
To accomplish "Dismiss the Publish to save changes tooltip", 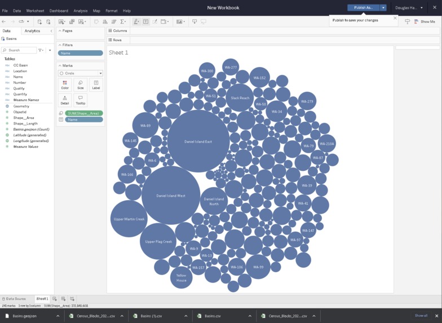I will 395,18.
